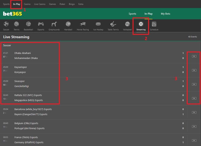201x146 pixels.
Task: Open Live Casino from the top bar
Action: click(40, 4)
